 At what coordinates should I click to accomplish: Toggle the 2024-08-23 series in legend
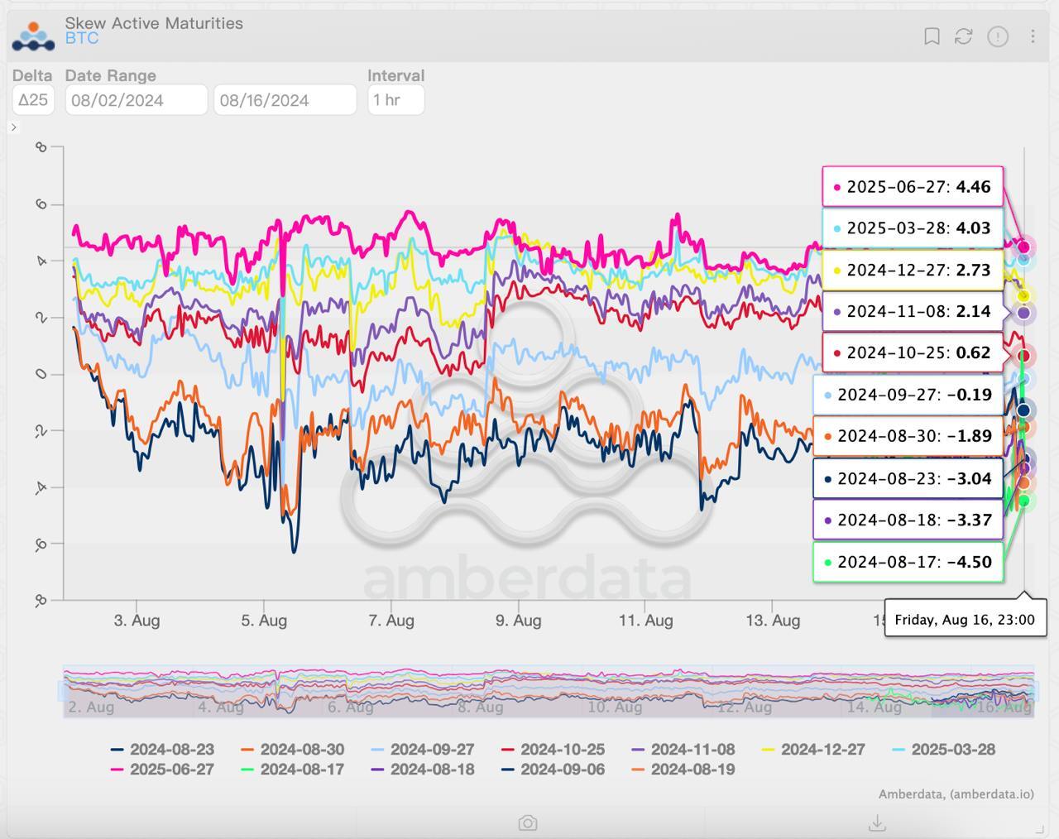(163, 750)
